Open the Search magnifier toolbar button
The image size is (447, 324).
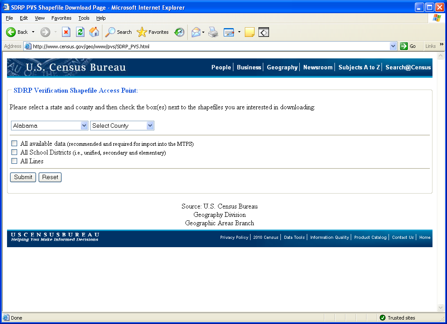[x=118, y=32]
